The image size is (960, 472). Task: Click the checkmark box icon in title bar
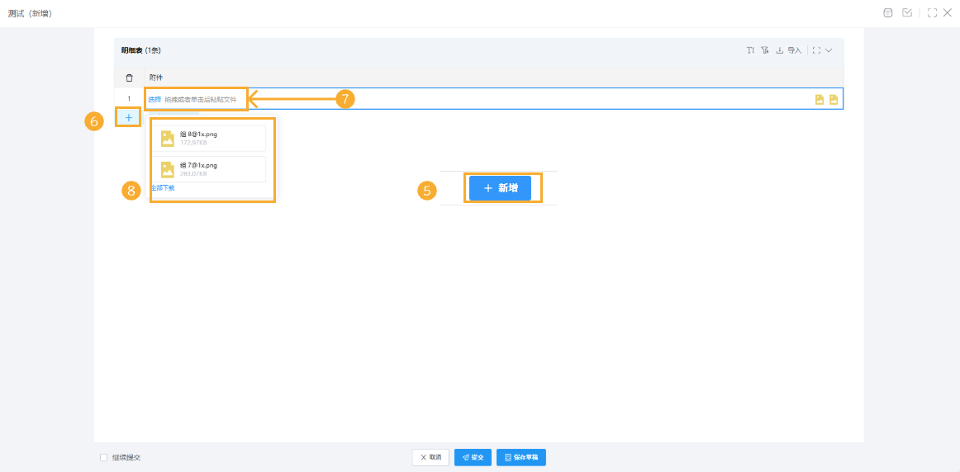point(907,13)
